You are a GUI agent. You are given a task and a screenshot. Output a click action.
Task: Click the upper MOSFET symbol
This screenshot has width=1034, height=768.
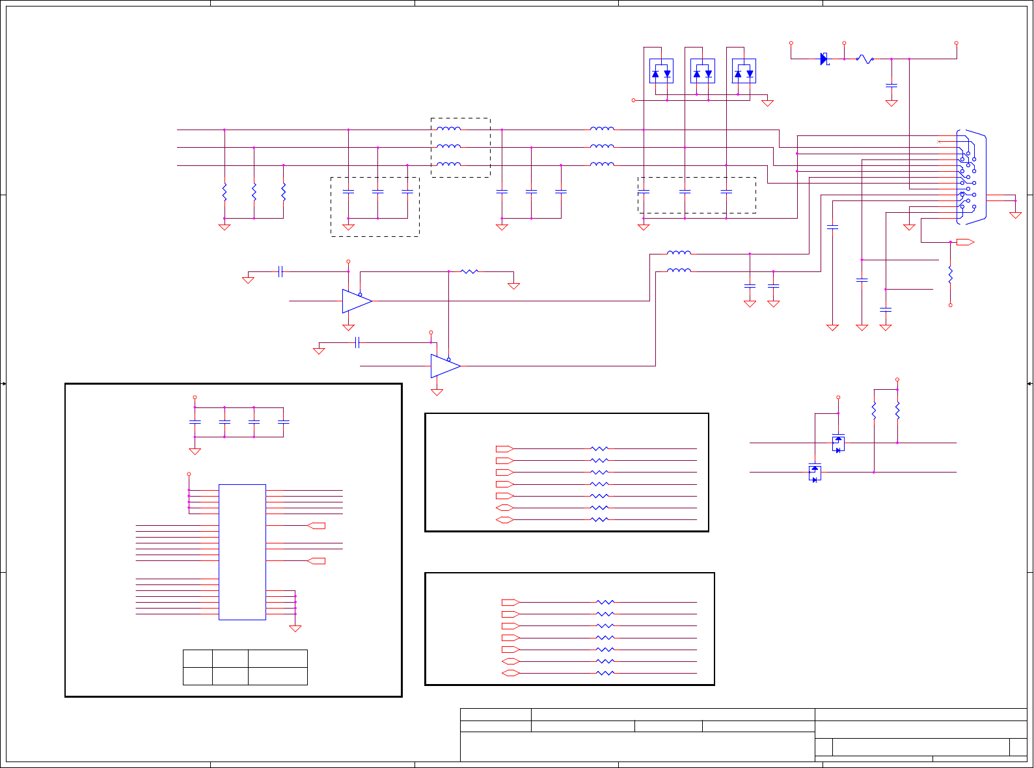(838, 443)
